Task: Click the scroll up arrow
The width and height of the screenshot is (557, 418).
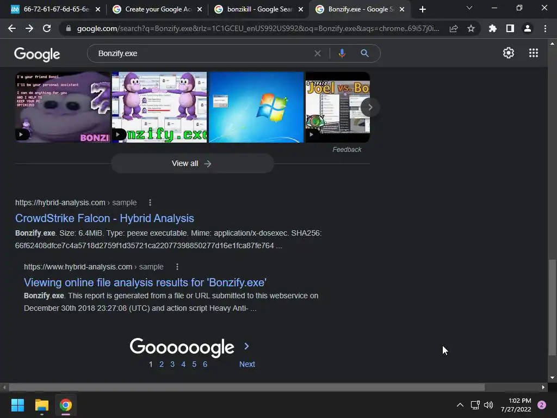Action: coord(552,44)
